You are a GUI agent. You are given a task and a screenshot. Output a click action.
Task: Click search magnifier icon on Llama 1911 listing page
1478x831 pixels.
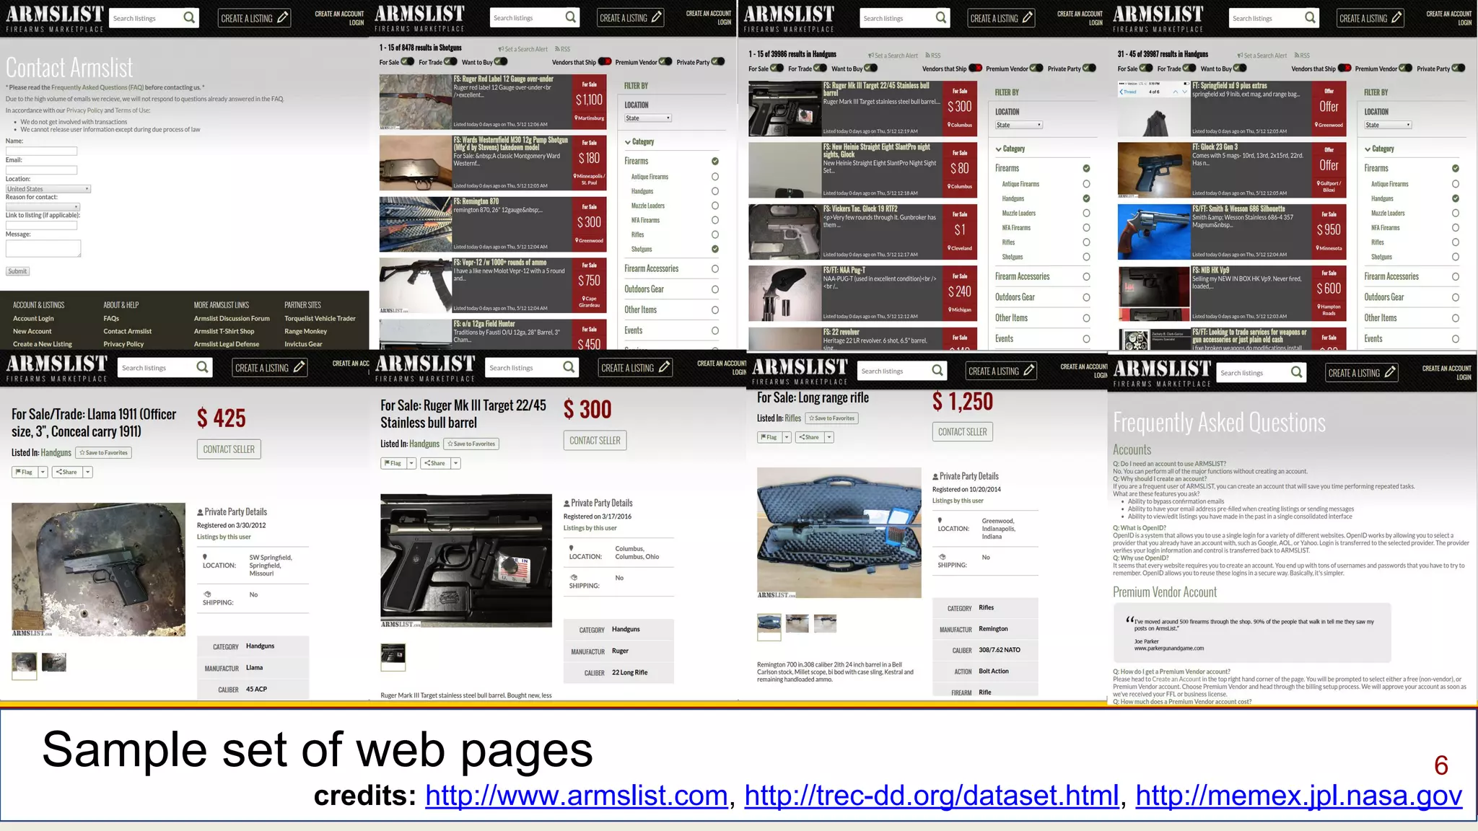[203, 367]
